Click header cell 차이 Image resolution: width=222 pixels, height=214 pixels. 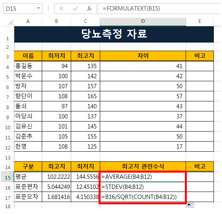pos(143,56)
